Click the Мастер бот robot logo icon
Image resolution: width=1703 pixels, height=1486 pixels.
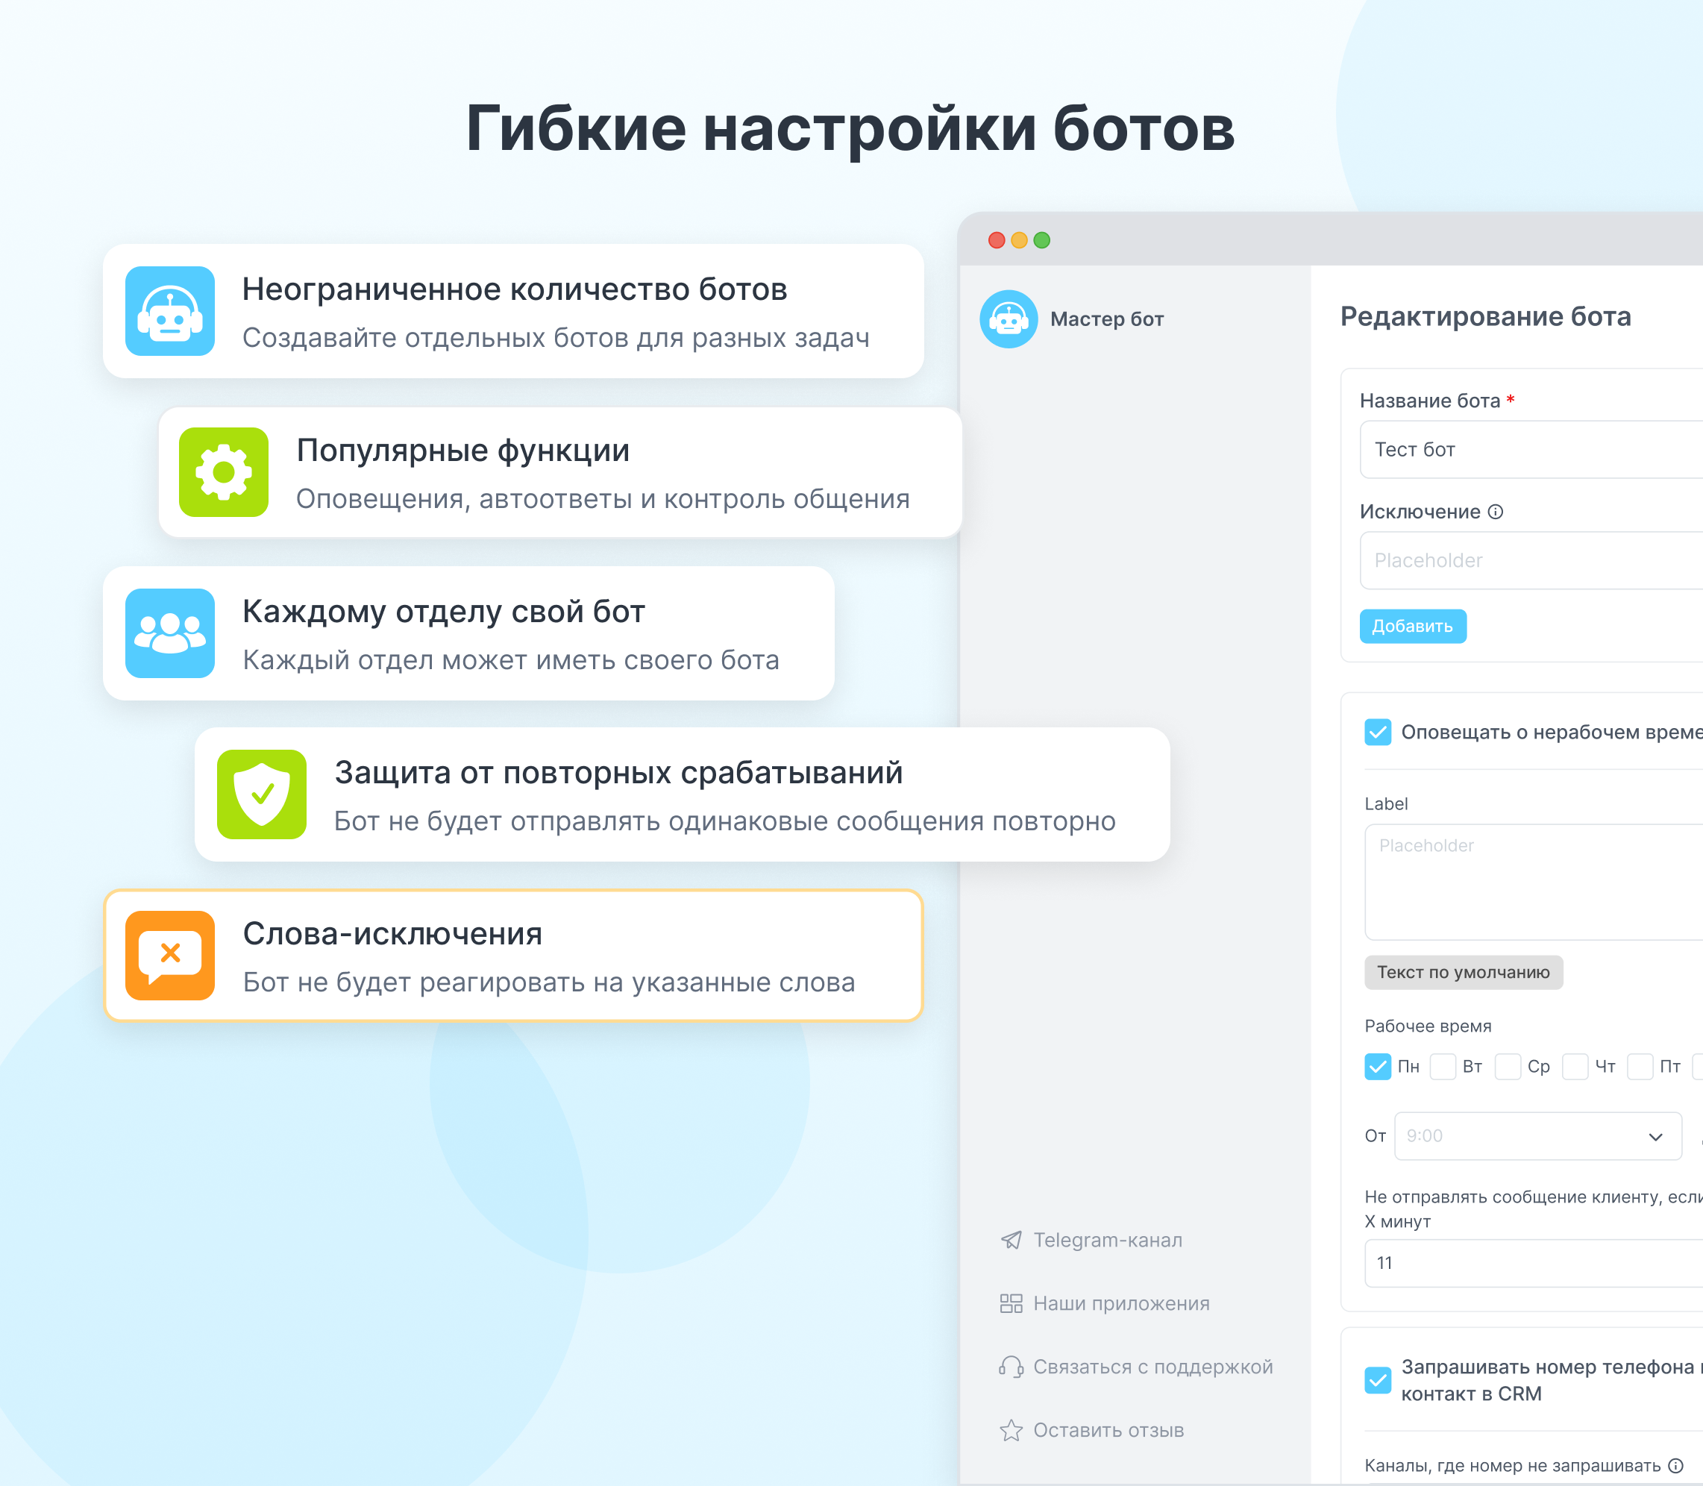point(1009,319)
